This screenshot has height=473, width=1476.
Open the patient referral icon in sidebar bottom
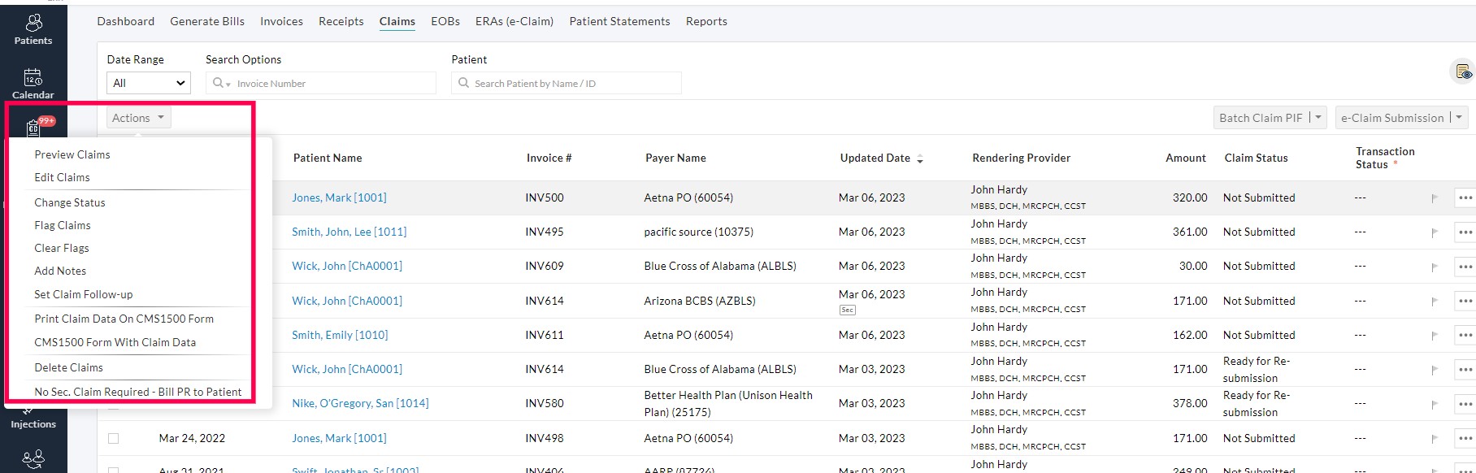33,459
